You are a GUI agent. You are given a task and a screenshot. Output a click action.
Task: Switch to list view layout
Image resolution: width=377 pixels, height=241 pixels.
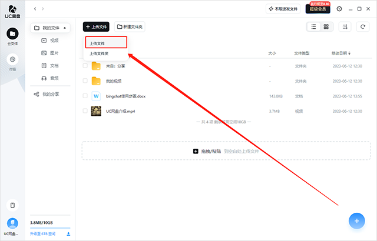click(x=313, y=26)
